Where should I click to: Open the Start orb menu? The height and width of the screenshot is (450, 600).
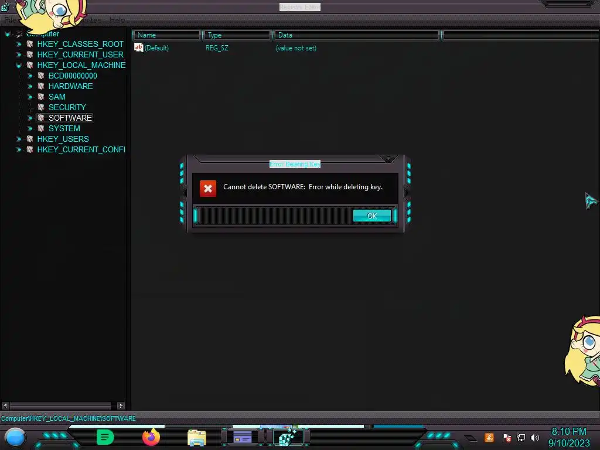(x=15, y=437)
